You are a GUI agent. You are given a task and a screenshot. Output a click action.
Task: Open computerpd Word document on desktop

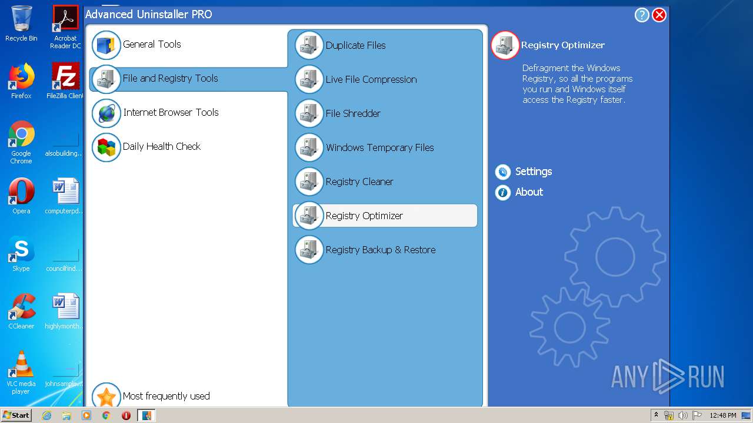pyautogui.click(x=65, y=196)
